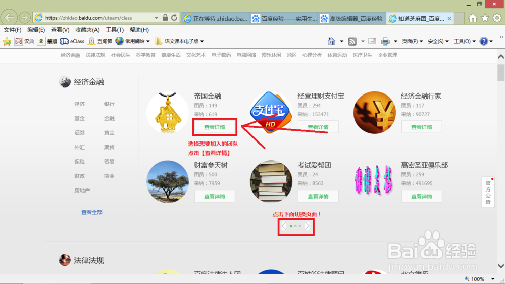Open the 五旬節 bookmark
The width and height of the screenshot is (505, 284).
100,41
